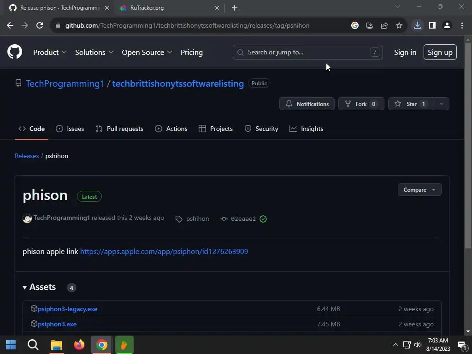Image resolution: width=472 pixels, height=354 pixels.
Task: Download psiphon3-legacy.exe asset
Action: coord(67,309)
